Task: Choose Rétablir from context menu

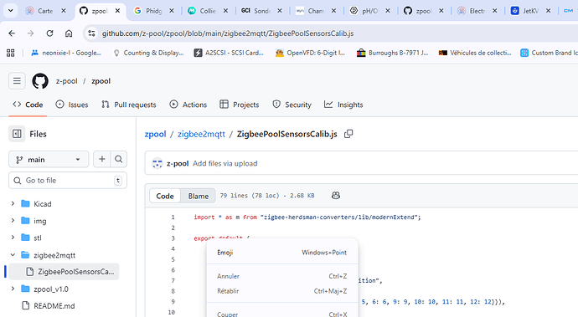Action: point(282,291)
